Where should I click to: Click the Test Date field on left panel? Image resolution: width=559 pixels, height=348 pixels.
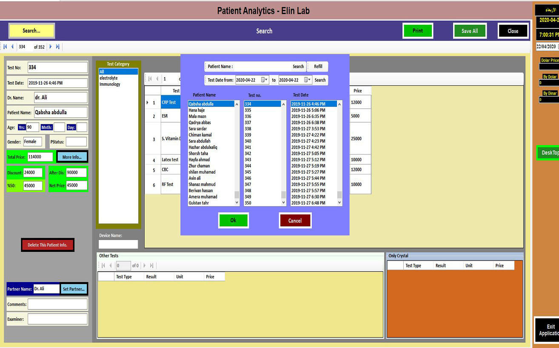point(57,83)
